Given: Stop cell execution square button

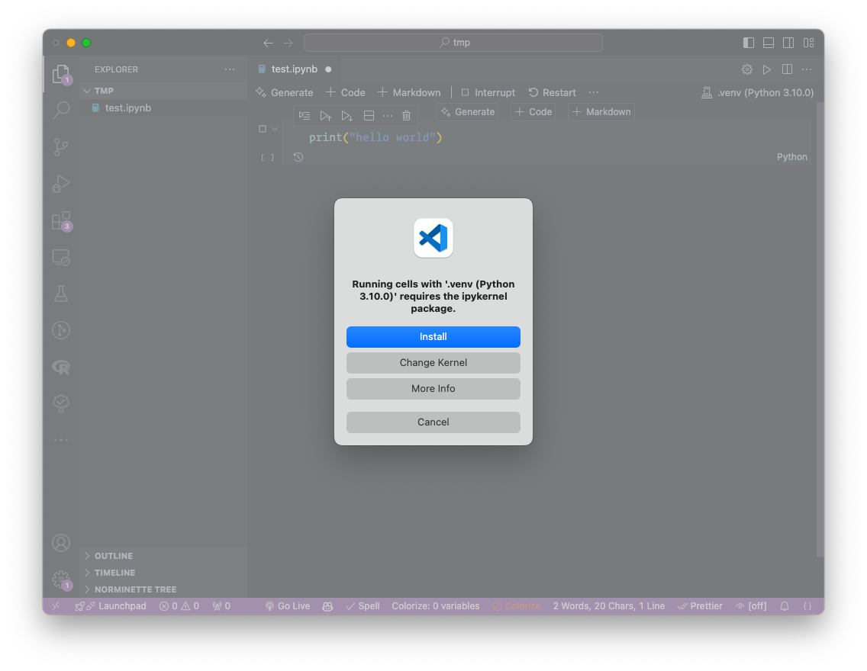Looking at the screenshot, I should pos(263,129).
